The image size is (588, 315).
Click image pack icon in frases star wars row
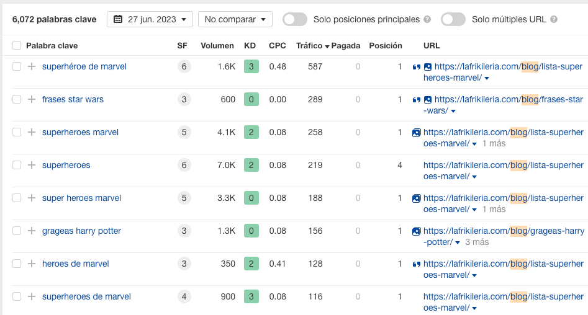point(428,100)
